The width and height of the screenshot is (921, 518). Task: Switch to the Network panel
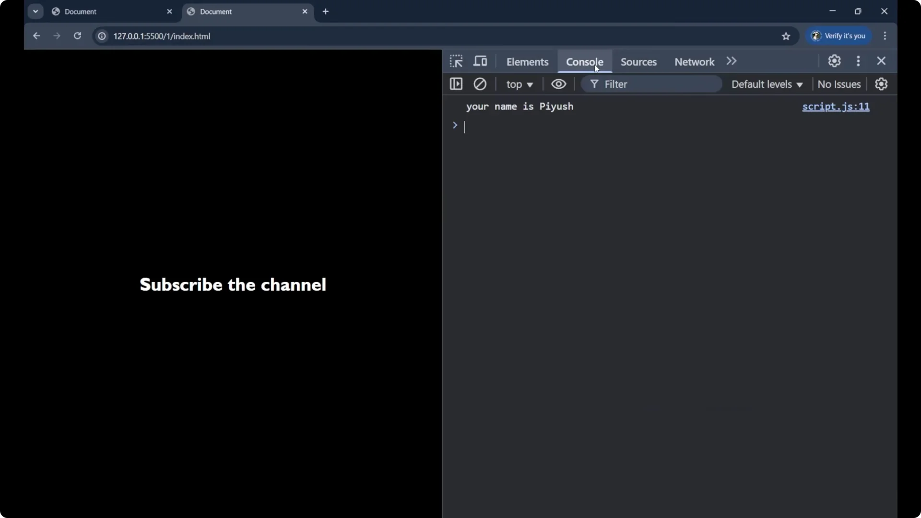pyautogui.click(x=694, y=61)
